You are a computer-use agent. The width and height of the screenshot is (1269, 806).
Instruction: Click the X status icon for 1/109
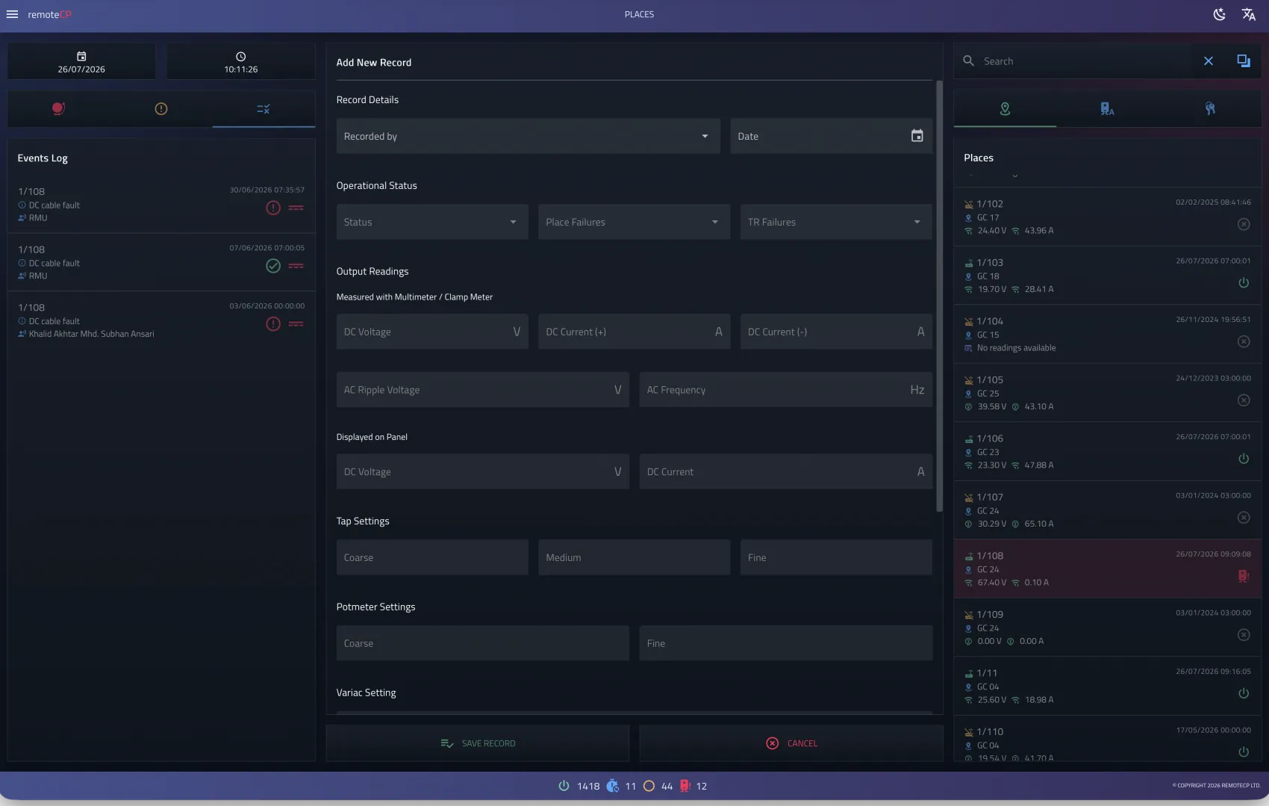click(x=1244, y=635)
